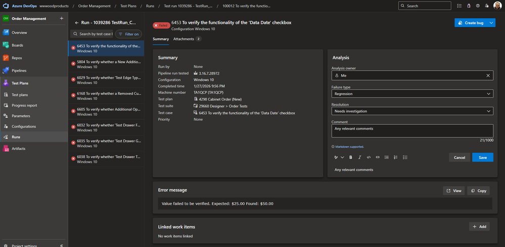Click the Italic formatting icon
The image size is (505, 247).
pos(359,157)
